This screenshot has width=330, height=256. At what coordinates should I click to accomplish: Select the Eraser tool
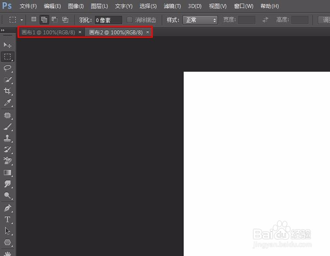click(7, 161)
